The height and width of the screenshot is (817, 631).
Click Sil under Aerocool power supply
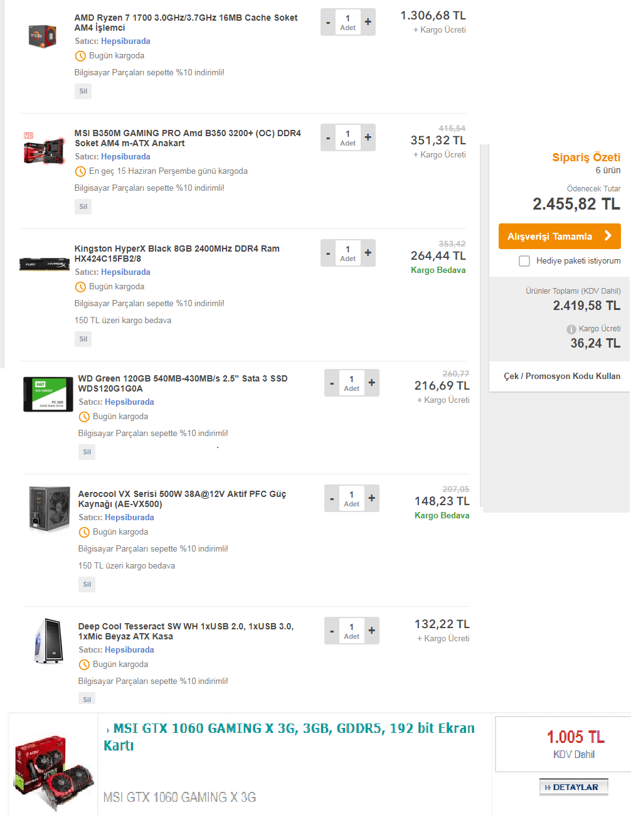click(x=87, y=584)
